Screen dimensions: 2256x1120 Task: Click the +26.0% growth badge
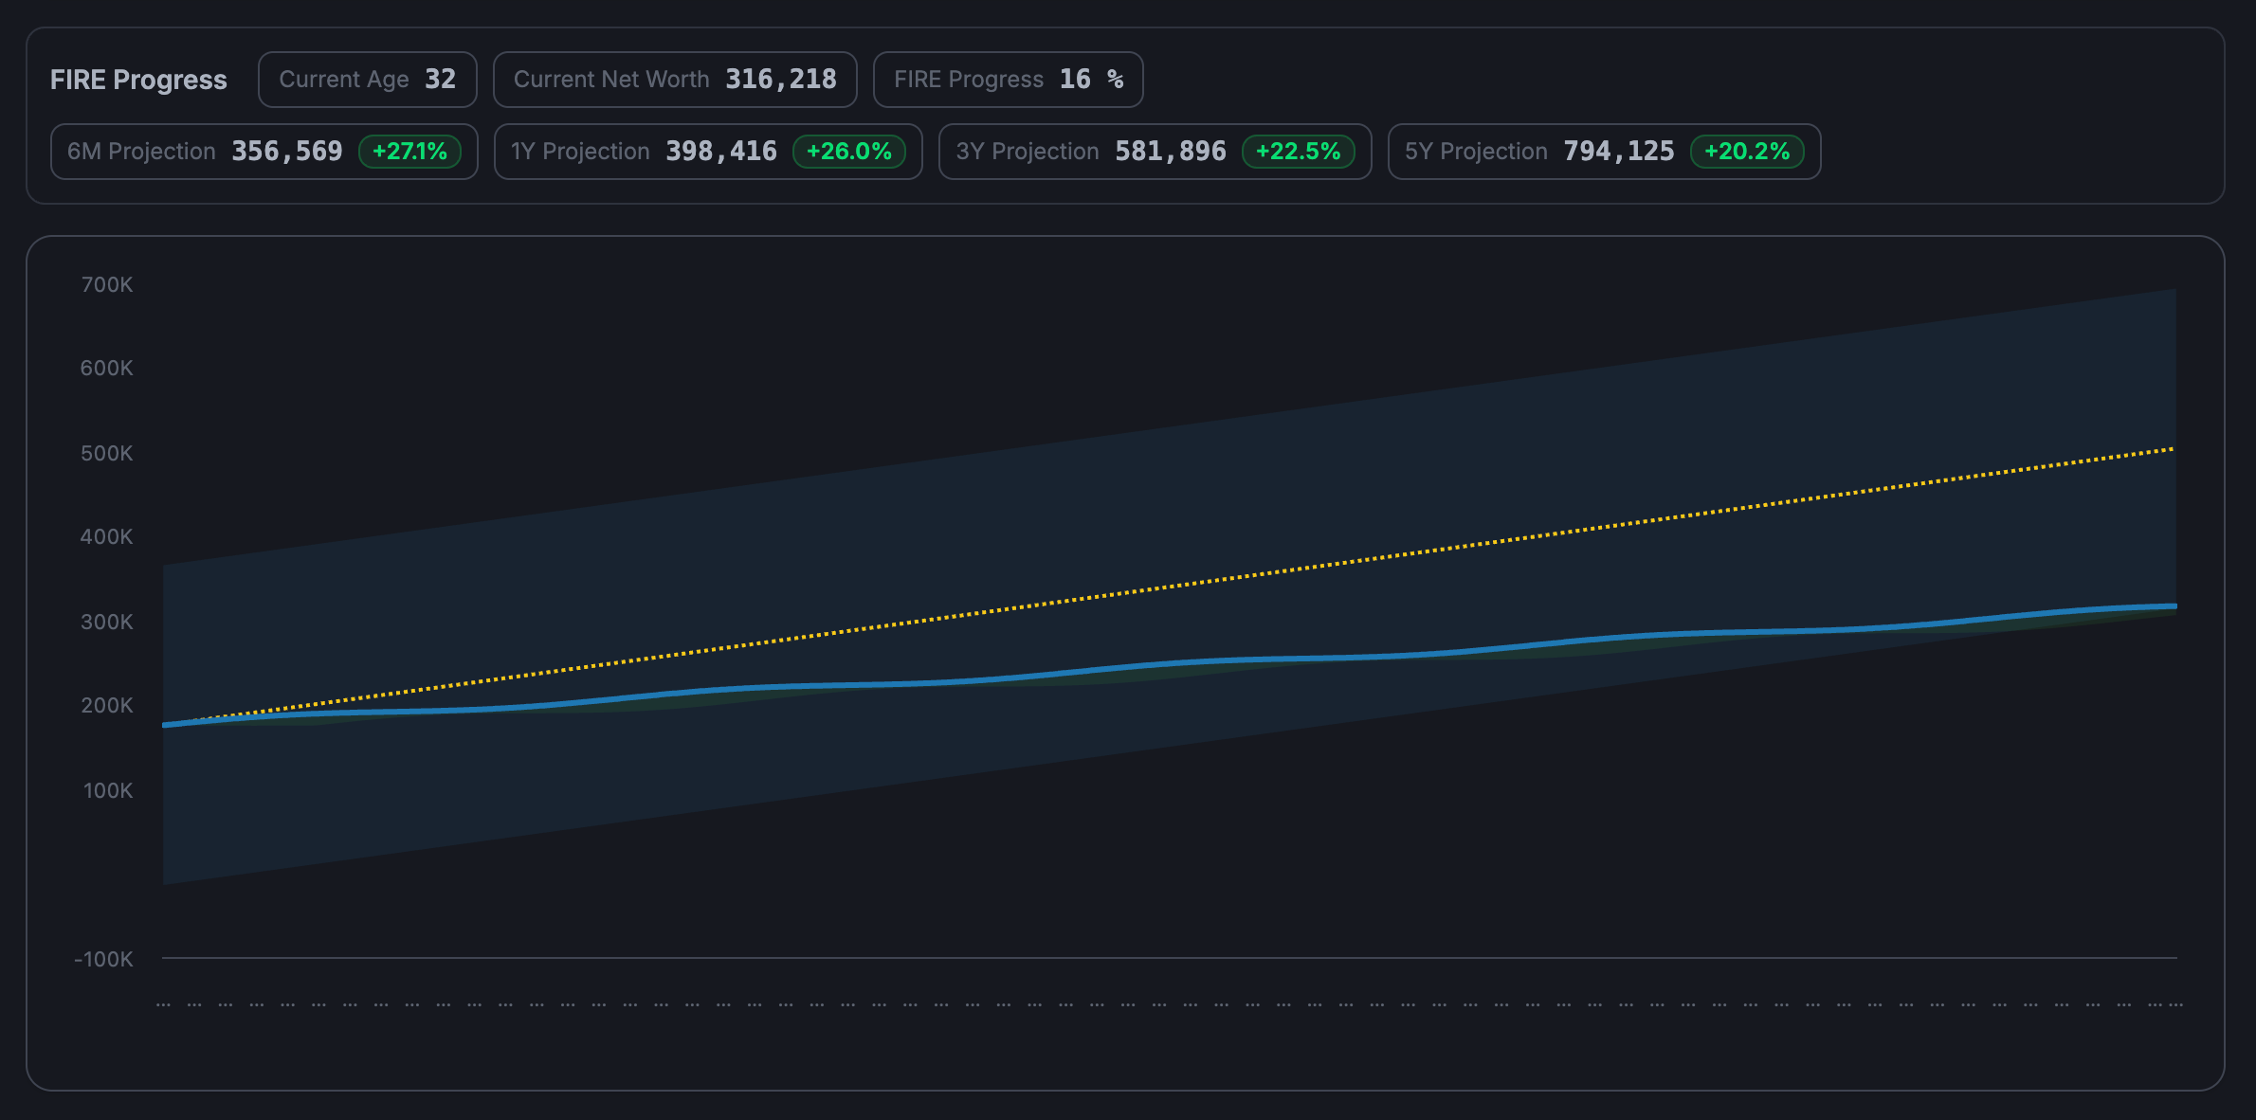click(848, 152)
